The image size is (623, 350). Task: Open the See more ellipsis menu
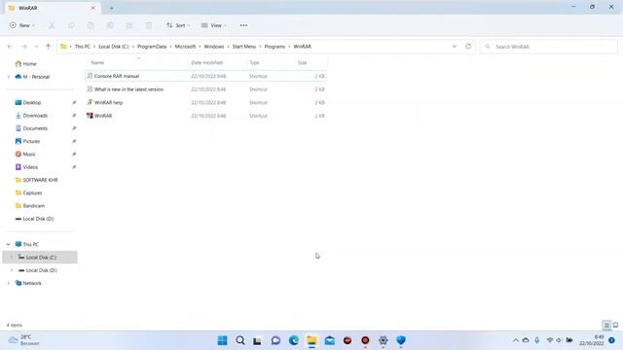[x=243, y=25]
